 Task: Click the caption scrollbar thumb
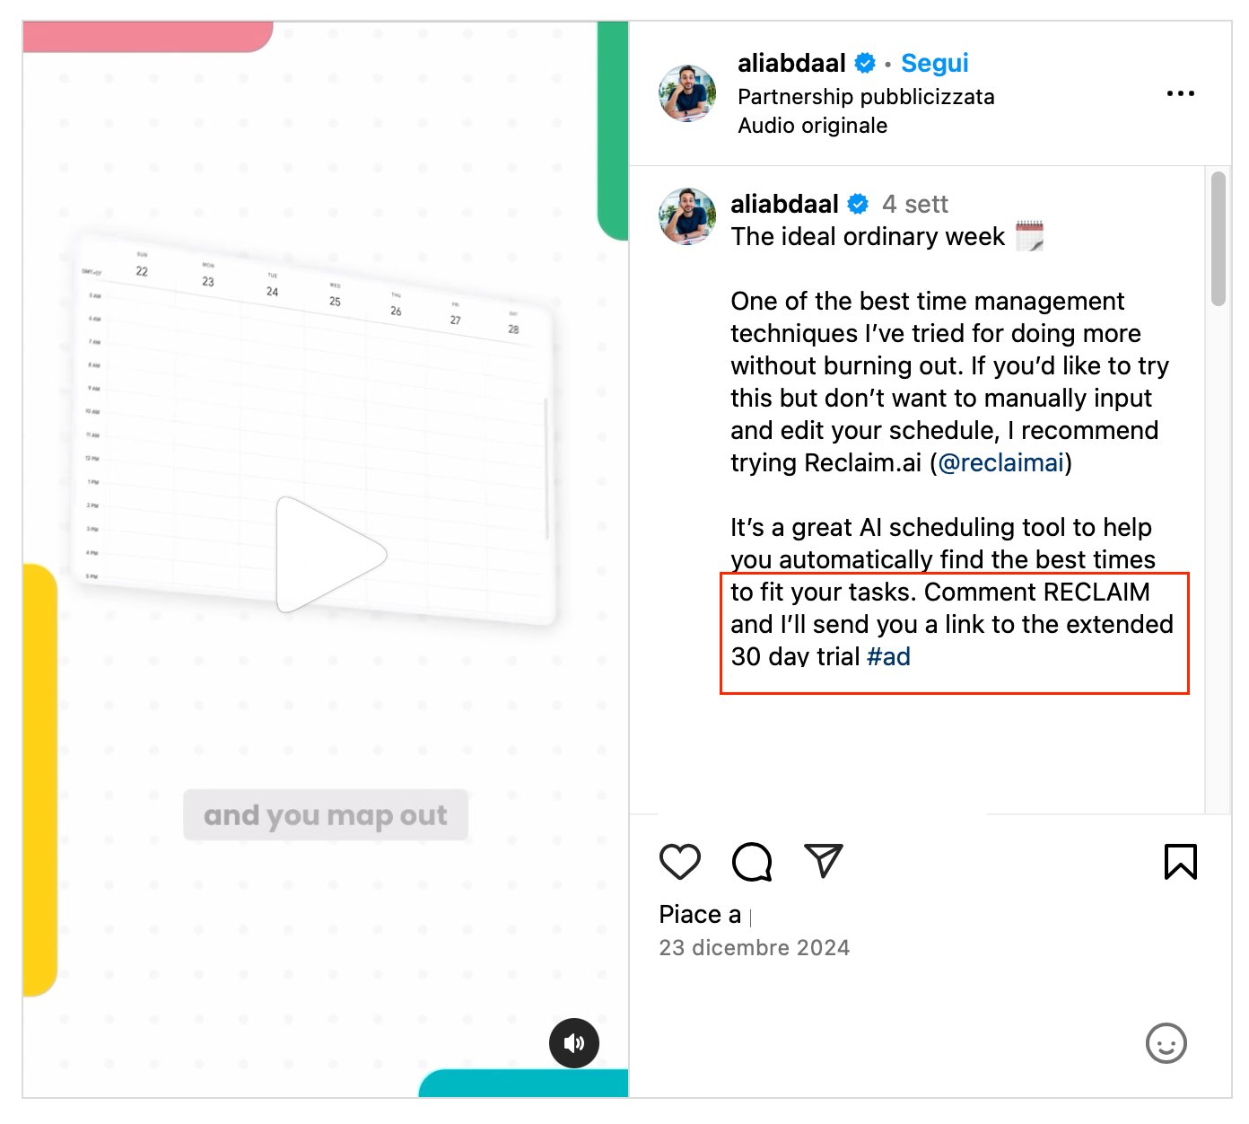[1218, 239]
